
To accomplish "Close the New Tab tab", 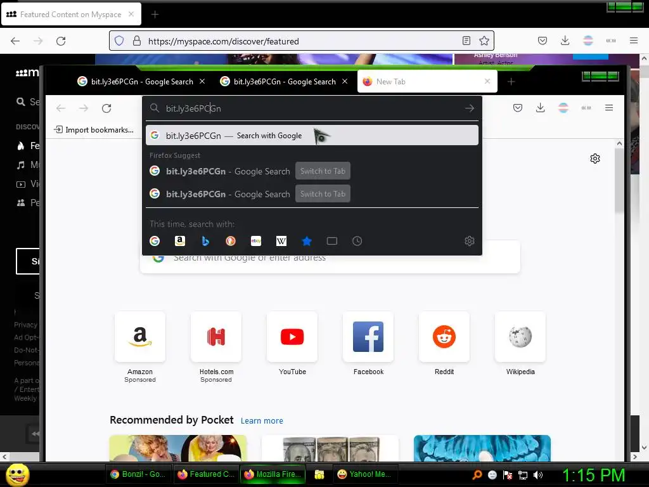I will click(487, 81).
